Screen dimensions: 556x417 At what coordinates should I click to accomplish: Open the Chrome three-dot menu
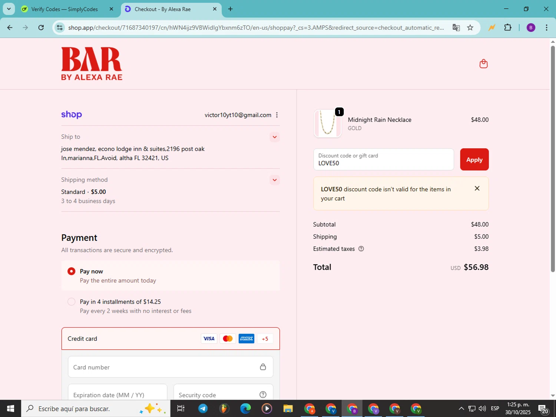546,27
